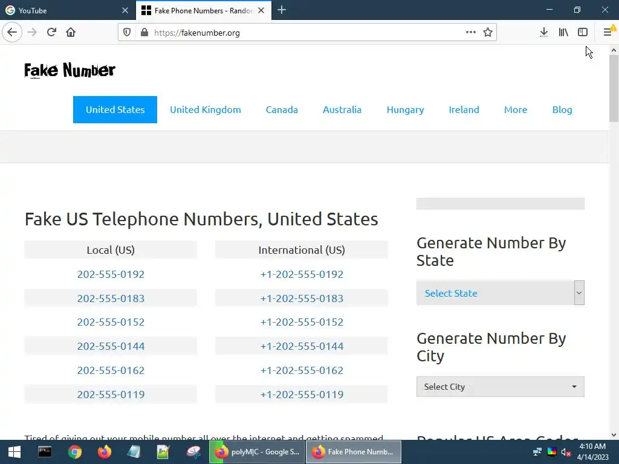Viewport: 619px width, 464px height.
Task: Open the More countries menu
Action: click(516, 110)
